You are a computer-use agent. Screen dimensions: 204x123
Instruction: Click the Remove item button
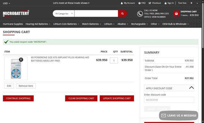coord(26,86)
